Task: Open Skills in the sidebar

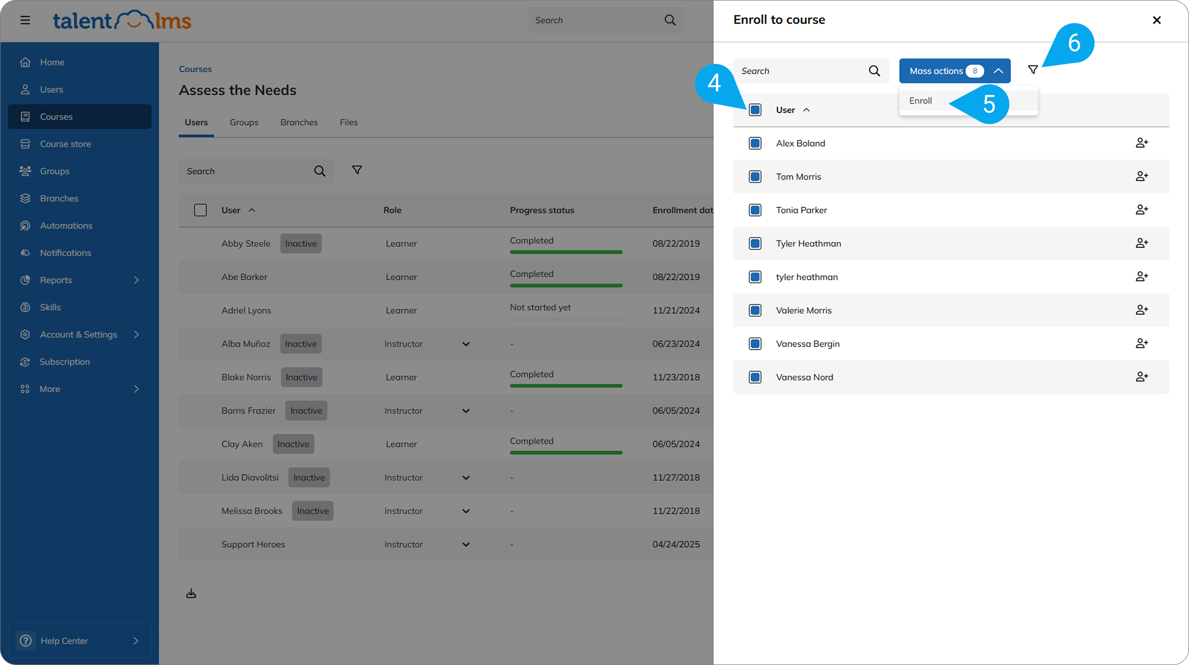Action: click(51, 307)
